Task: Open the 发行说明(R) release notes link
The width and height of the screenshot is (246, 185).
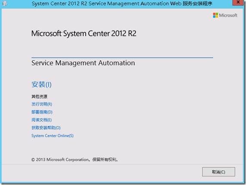Action: click(x=42, y=104)
